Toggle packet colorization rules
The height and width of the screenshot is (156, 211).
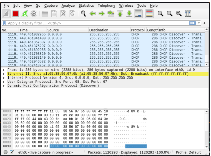point(149,14)
